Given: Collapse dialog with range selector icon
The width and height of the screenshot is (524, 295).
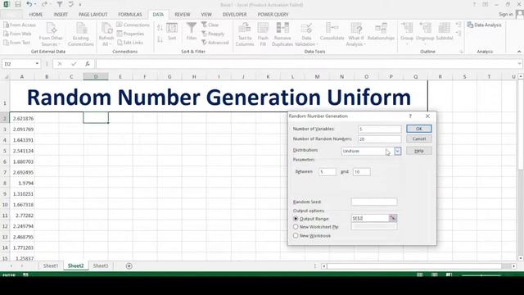Looking at the screenshot, I should click(x=393, y=219).
